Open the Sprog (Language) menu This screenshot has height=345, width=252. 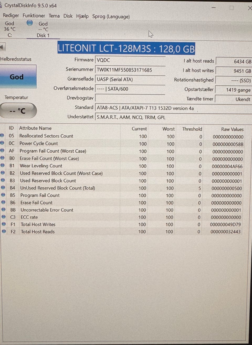pos(111,17)
